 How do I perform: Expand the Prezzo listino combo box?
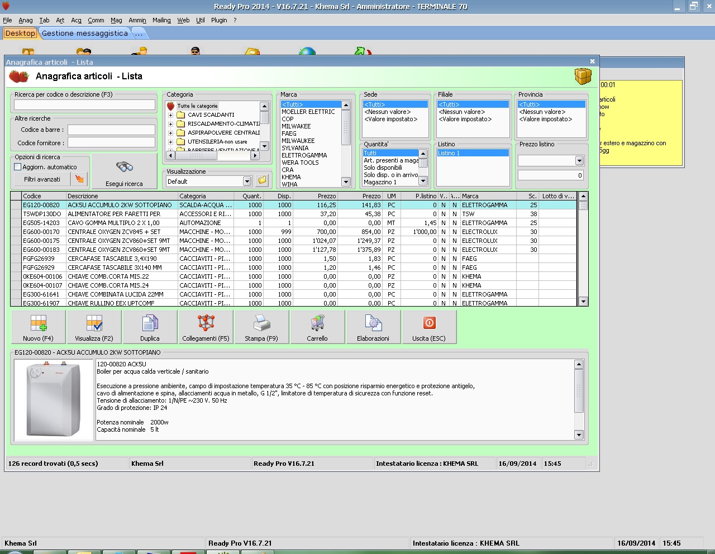(x=579, y=161)
